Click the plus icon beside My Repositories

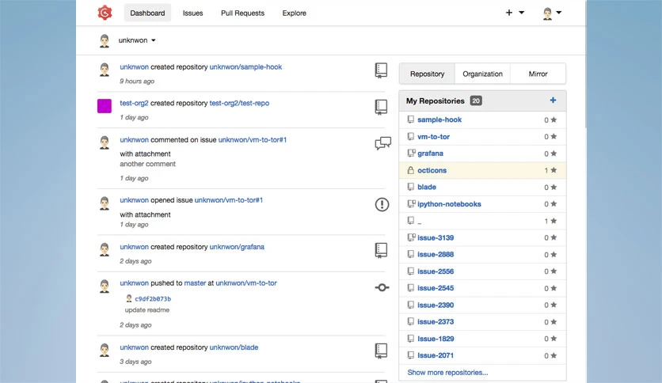553,100
